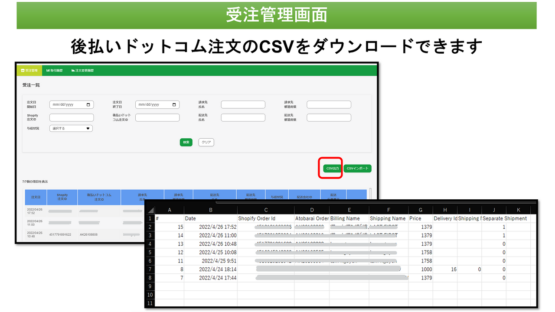The width and height of the screenshot is (555, 312).
Task: Click the 注文日開始日 date input field
Action: click(x=72, y=104)
